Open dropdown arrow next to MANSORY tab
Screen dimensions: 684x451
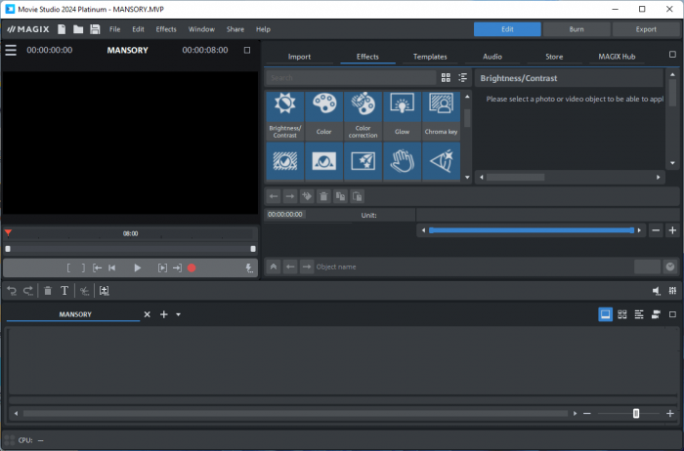point(179,314)
